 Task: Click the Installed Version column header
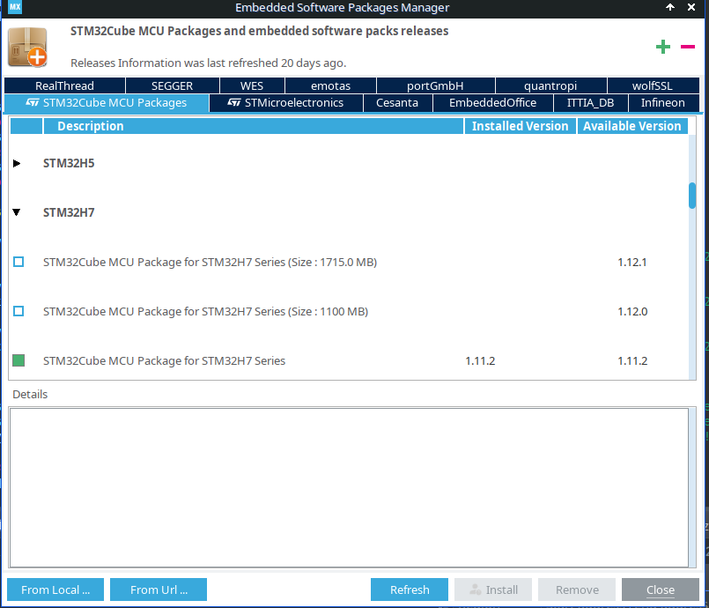coord(521,126)
